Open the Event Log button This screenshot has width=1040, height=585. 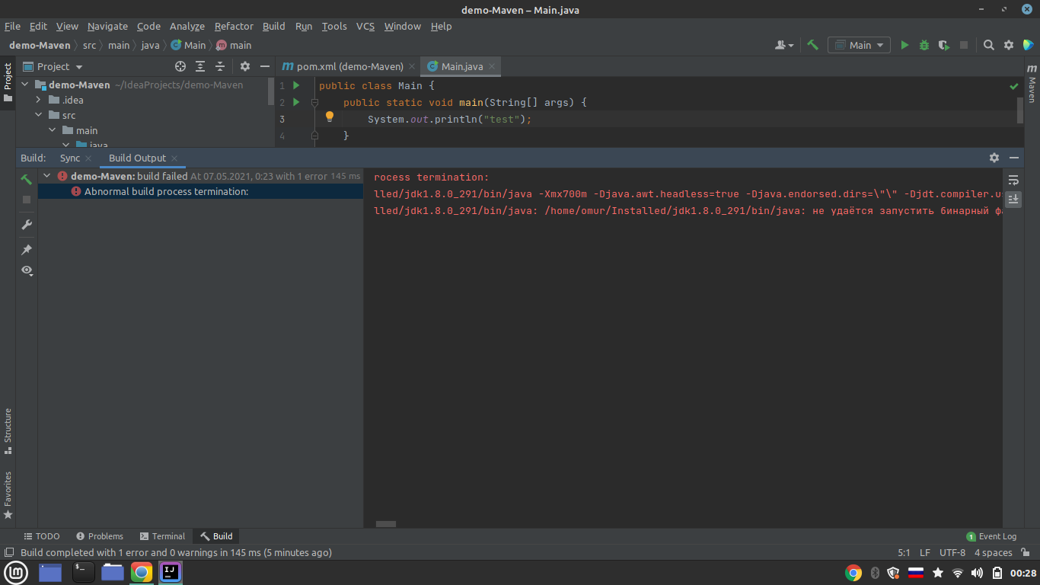[x=991, y=536]
